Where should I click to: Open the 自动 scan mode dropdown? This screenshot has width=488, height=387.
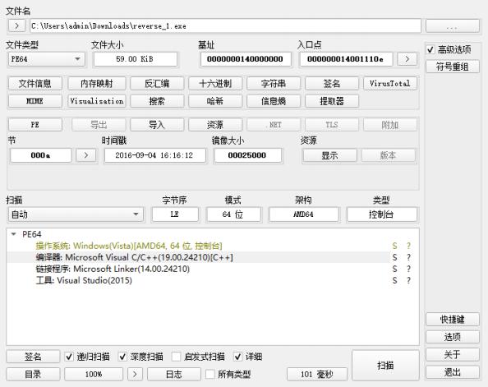(76, 214)
